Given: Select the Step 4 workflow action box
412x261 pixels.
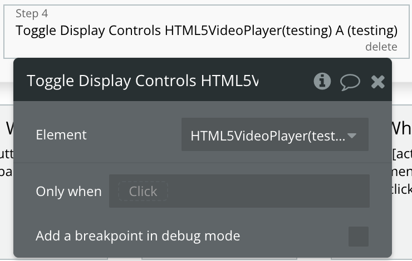Looking at the screenshot, I should [x=207, y=32].
